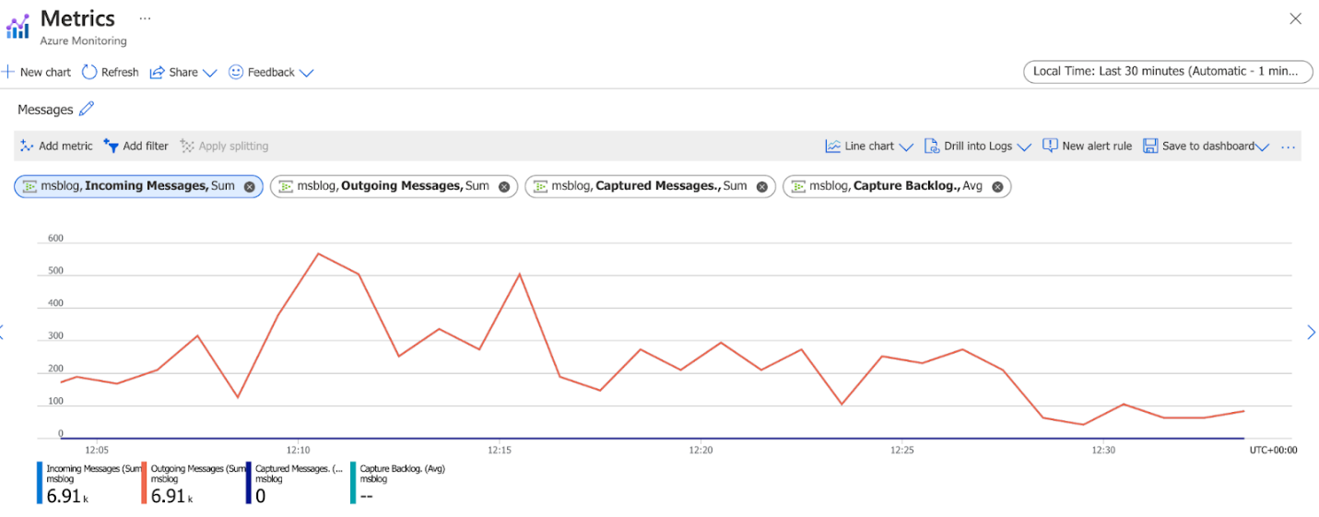The image size is (1319, 517).
Task: Click the orange Outgoing Messages legend color bar
Action: click(144, 483)
